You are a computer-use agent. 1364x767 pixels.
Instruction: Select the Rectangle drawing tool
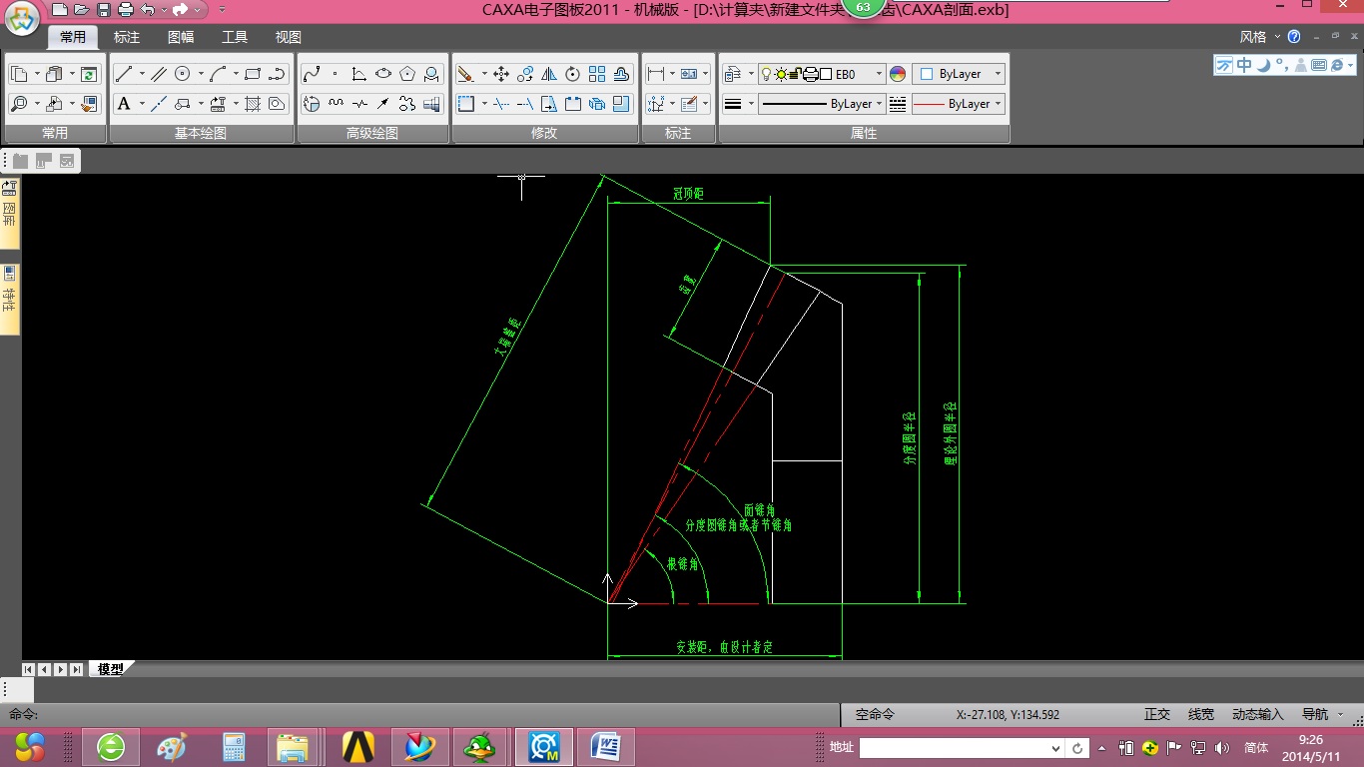(253, 74)
